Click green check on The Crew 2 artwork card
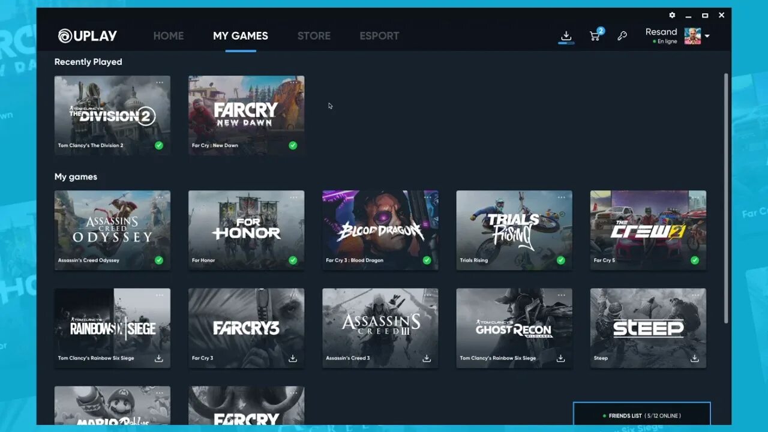Screen dimensions: 768x432 click(x=694, y=260)
